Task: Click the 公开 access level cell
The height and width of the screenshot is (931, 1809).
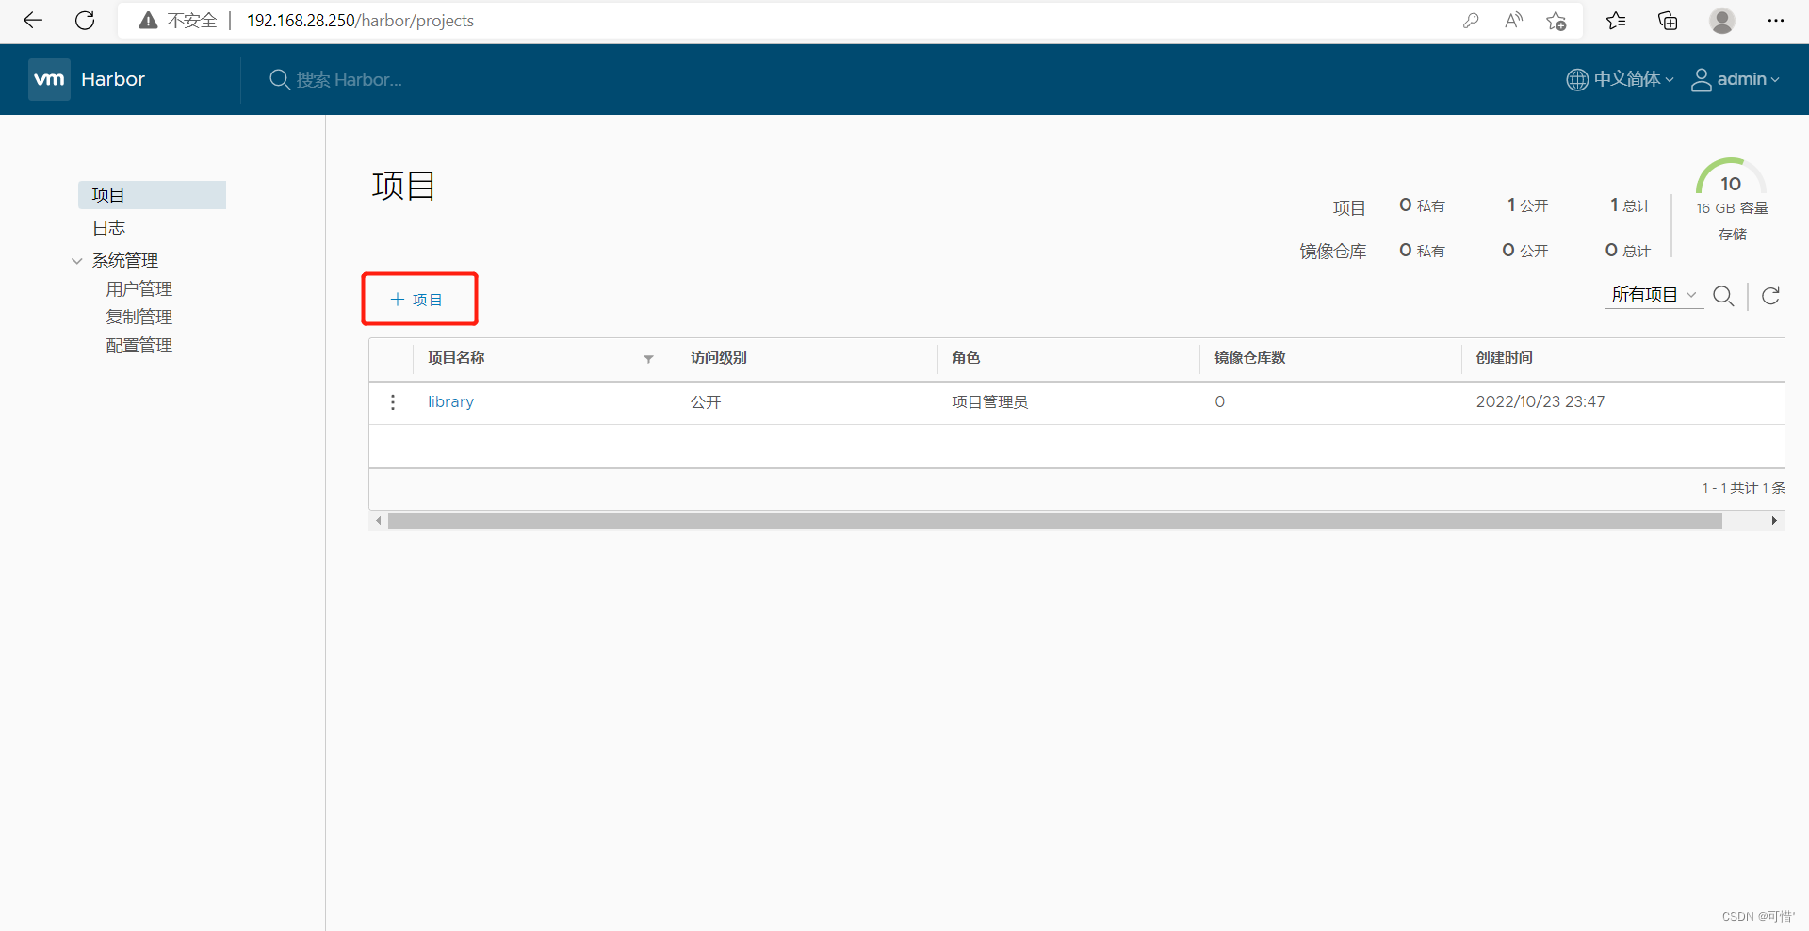Action: coord(706,402)
